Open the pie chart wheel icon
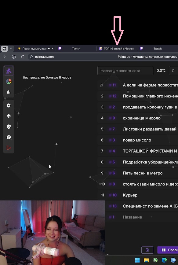 coord(9,82)
